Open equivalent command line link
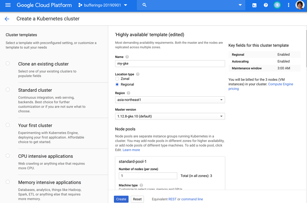307x203 pixels. point(192,199)
